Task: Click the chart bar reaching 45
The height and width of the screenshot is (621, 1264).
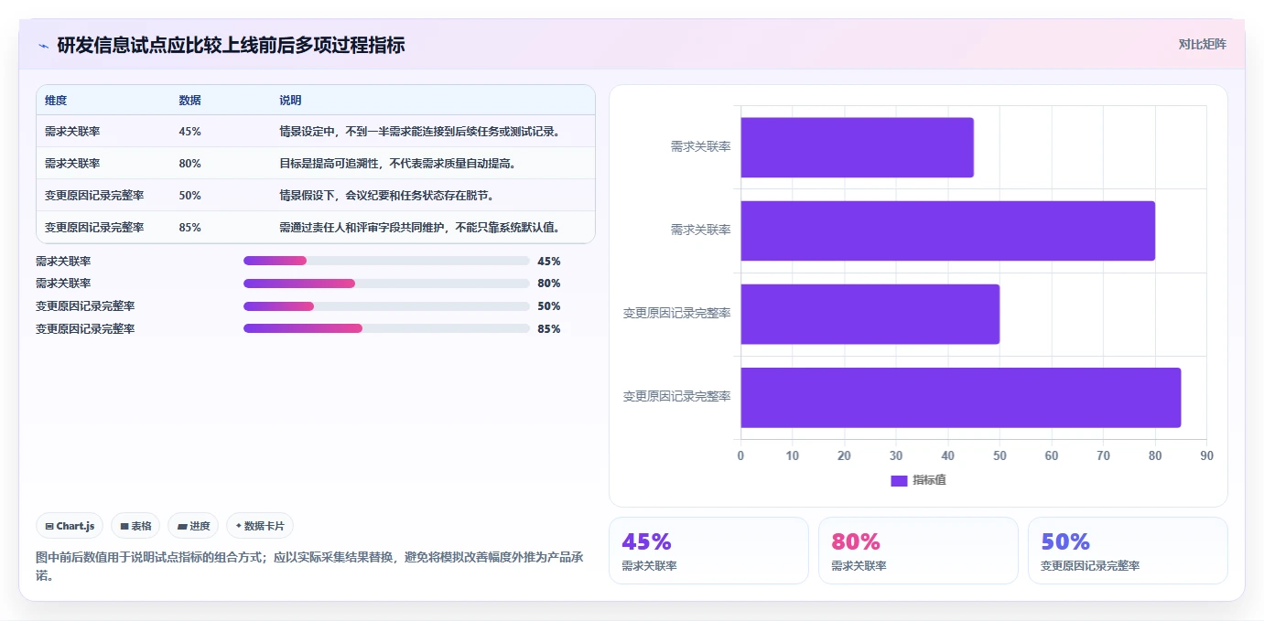Action: [857, 147]
